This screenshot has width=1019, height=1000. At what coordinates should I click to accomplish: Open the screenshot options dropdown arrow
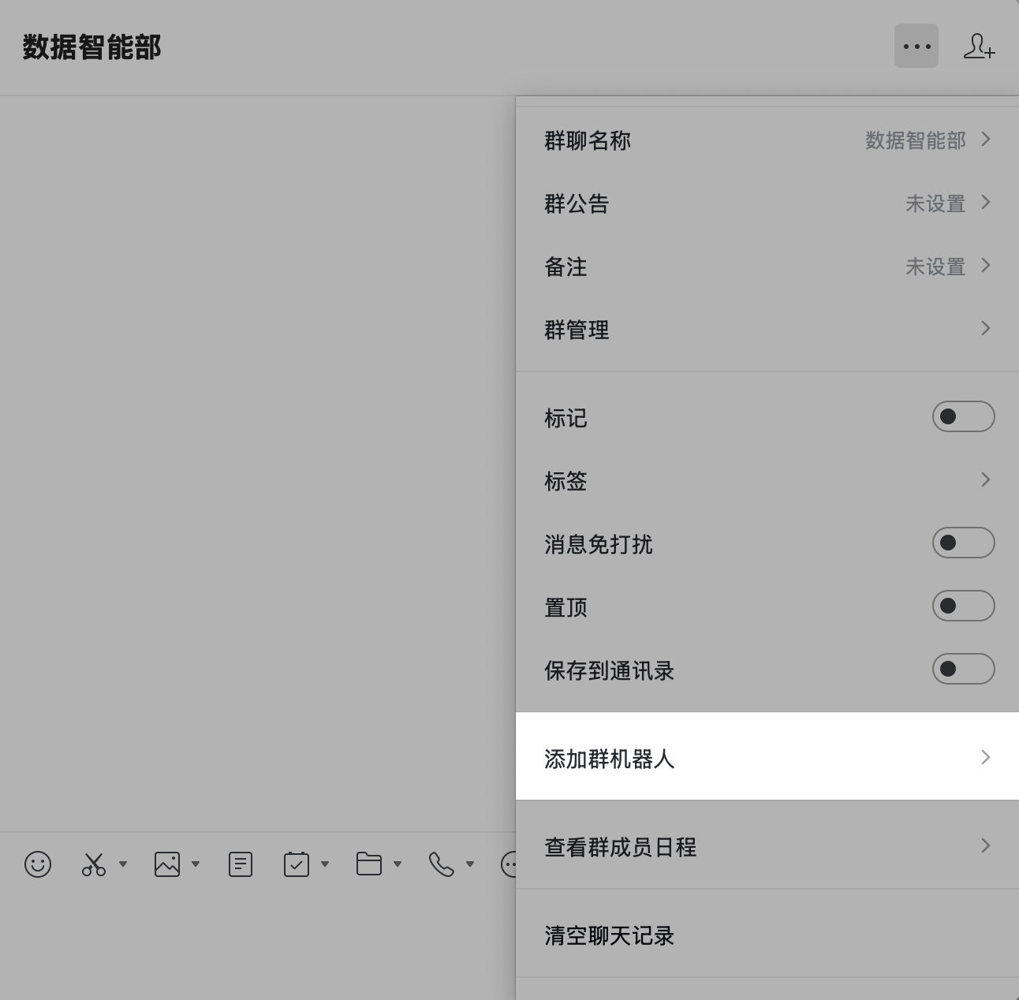coord(123,864)
